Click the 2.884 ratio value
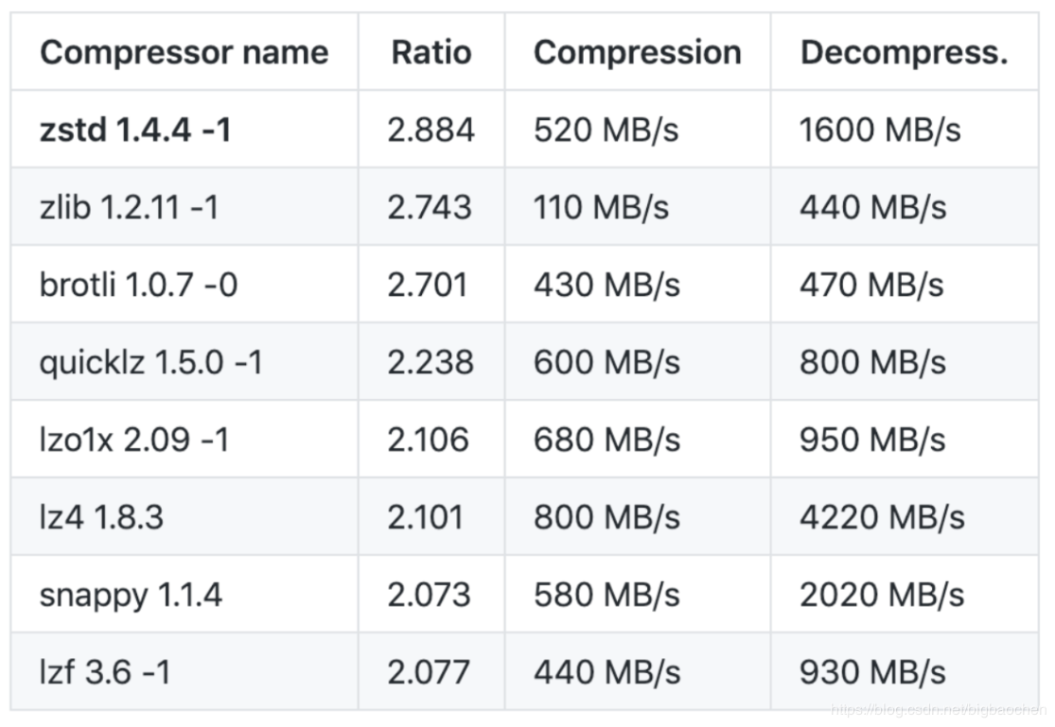The image size is (1055, 727). click(431, 130)
